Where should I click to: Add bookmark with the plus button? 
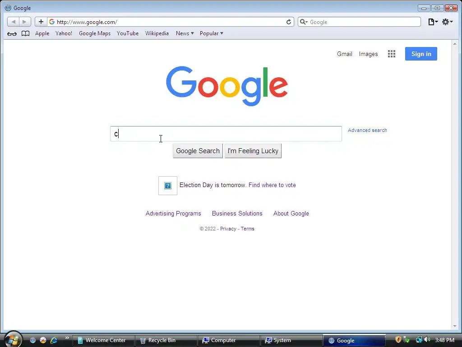tap(41, 22)
